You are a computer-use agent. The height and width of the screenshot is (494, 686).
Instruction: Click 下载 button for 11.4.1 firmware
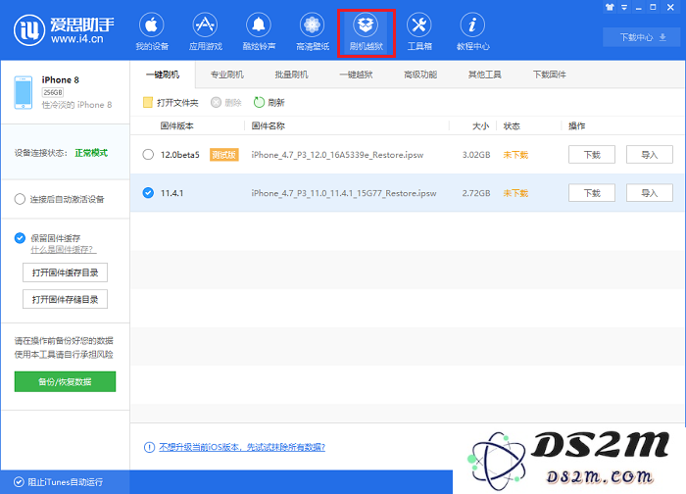[x=592, y=193]
